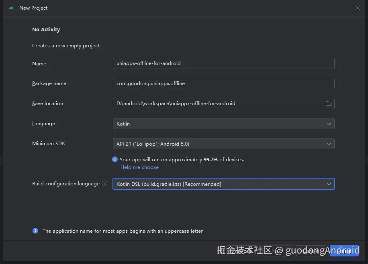Browse save location using the folder icon
The image size is (368, 264).
(x=329, y=104)
